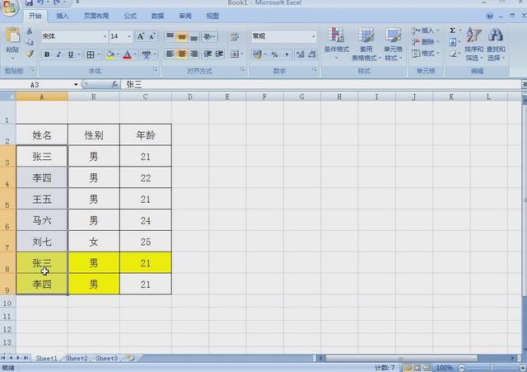The width and height of the screenshot is (527, 372).
Task: Toggle middle vertical alignment
Action: (182, 36)
